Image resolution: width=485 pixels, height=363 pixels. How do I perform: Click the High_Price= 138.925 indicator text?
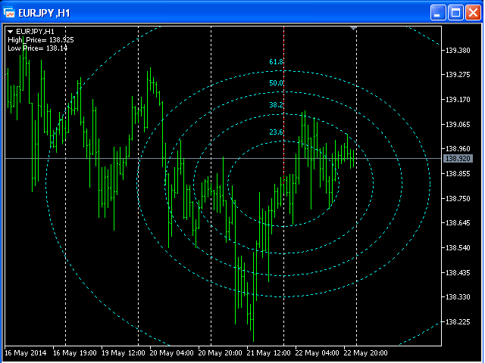tap(41, 40)
